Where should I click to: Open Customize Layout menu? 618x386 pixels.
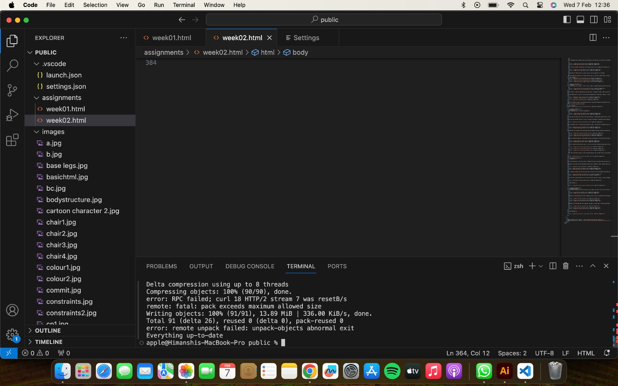pyautogui.click(x=608, y=20)
